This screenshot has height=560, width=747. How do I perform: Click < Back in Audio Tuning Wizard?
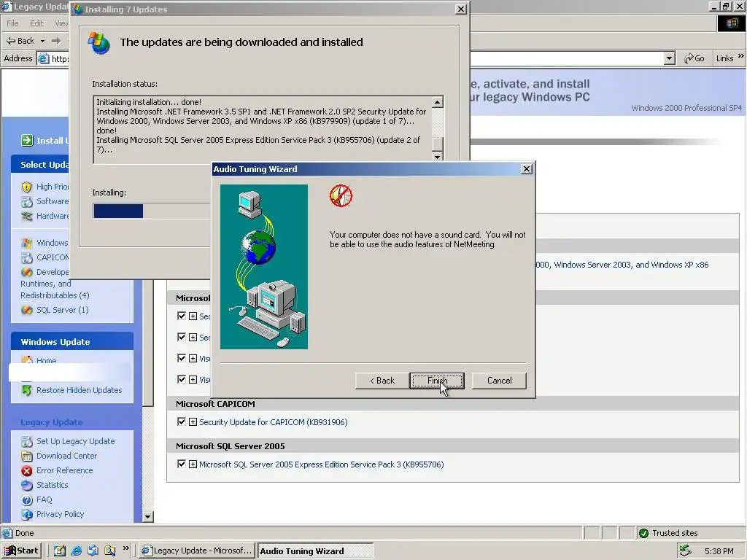point(382,381)
